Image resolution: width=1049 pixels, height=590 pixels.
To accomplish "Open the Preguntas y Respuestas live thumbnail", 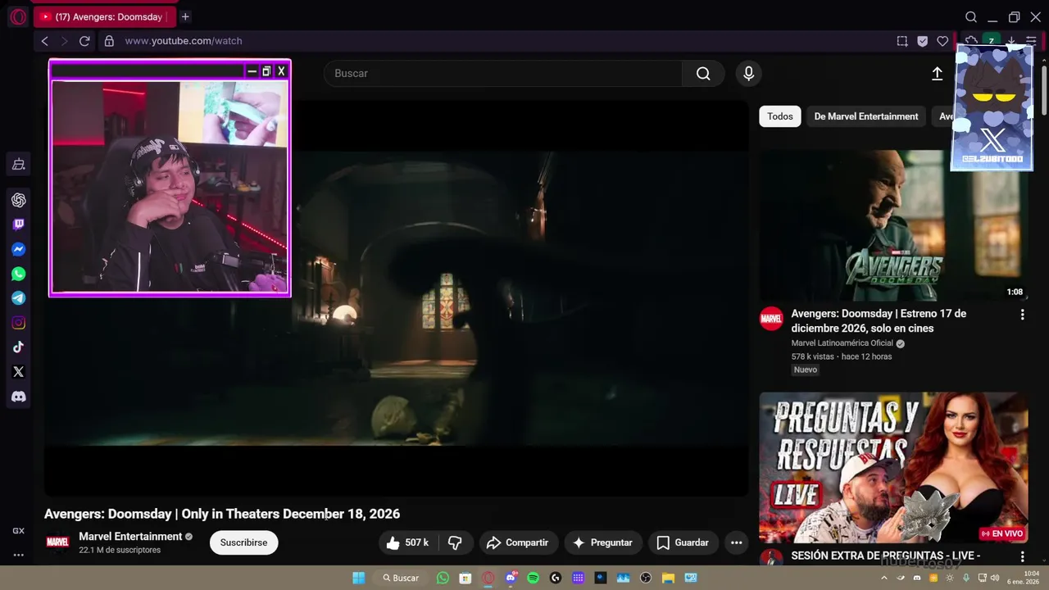I will tap(893, 468).
